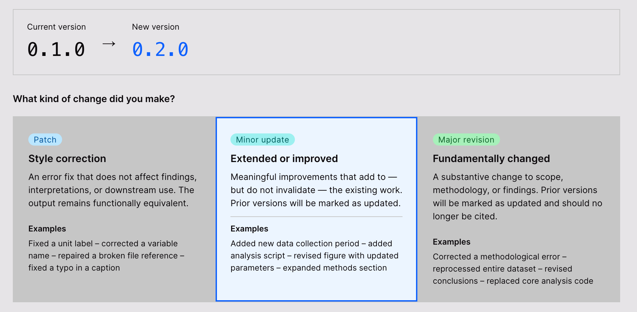Select the Patch change type card

click(114, 209)
